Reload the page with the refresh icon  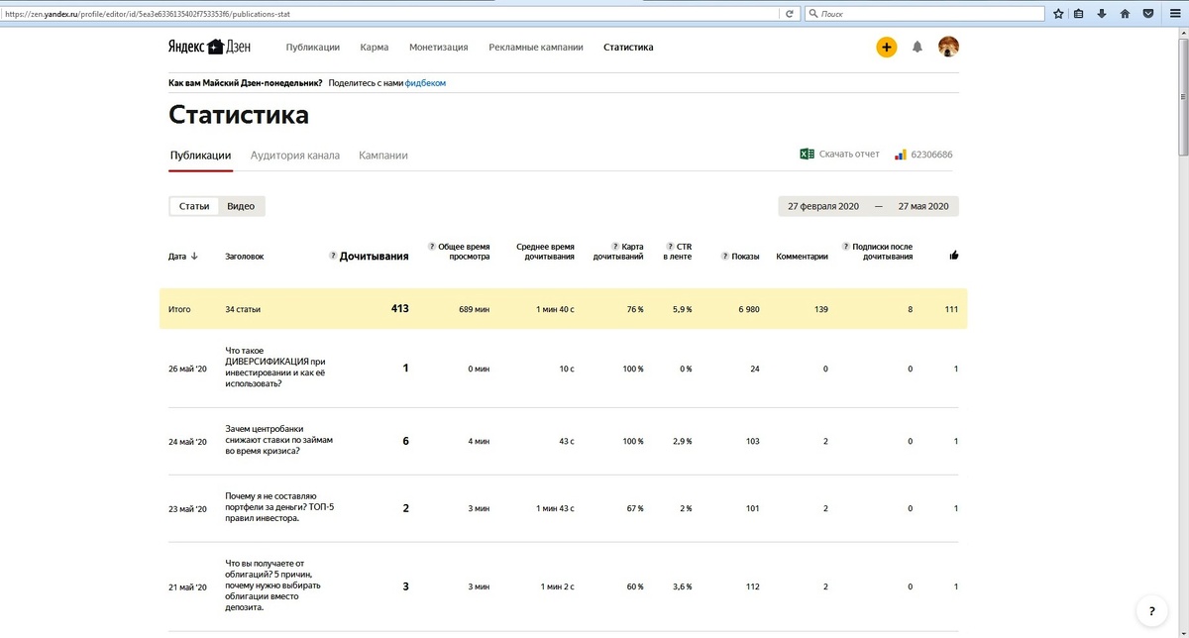coord(790,14)
